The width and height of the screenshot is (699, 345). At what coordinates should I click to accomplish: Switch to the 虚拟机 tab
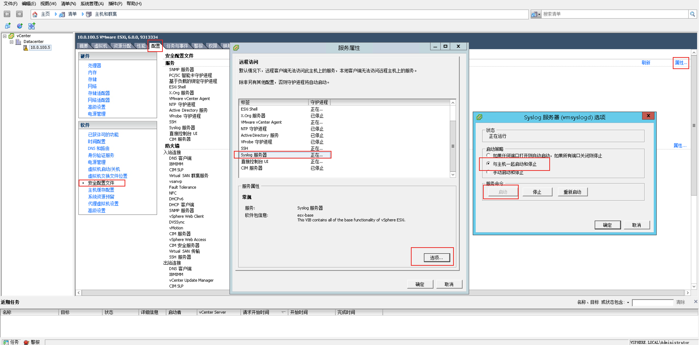pyautogui.click(x=101, y=46)
